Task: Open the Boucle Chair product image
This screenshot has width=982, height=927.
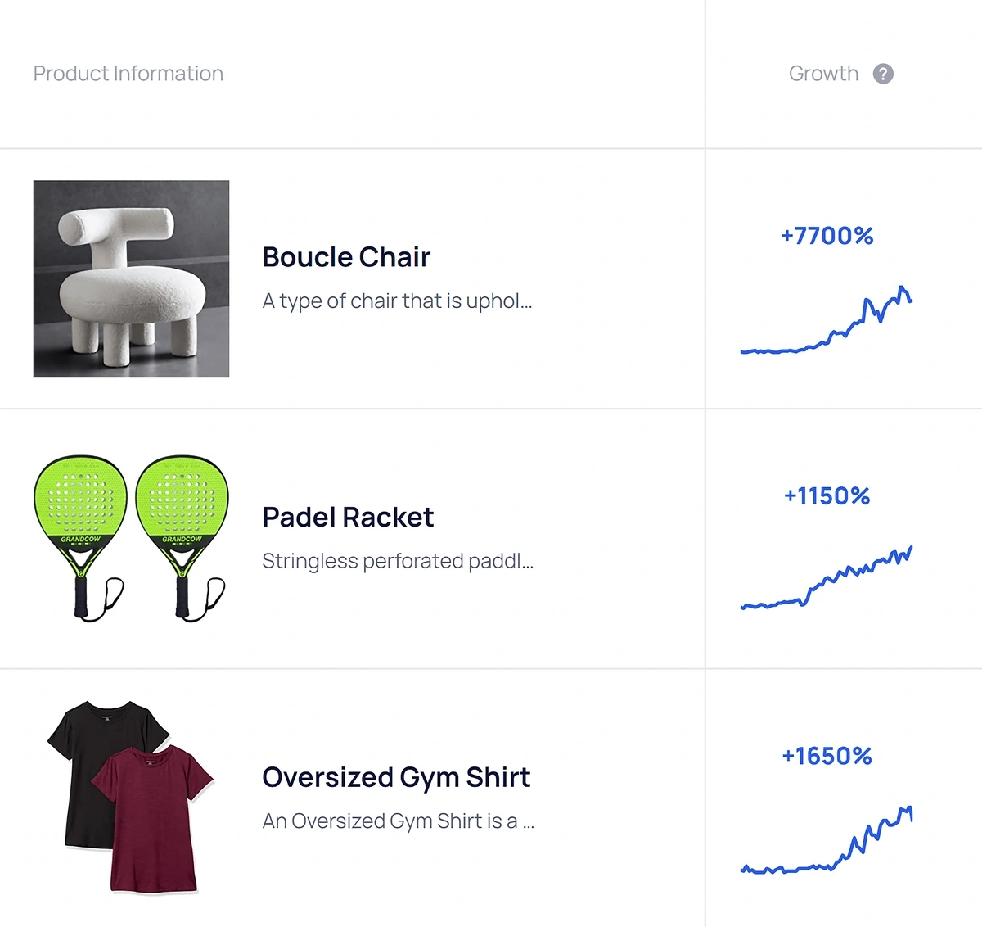Action: pos(131,278)
